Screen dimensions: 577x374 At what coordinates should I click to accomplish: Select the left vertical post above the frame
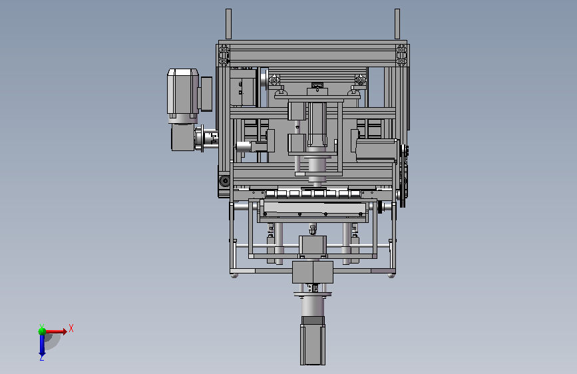[228, 24]
